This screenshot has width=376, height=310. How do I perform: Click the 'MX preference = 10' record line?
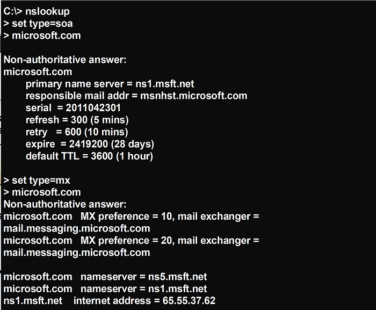pyautogui.click(x=131, y=216)
